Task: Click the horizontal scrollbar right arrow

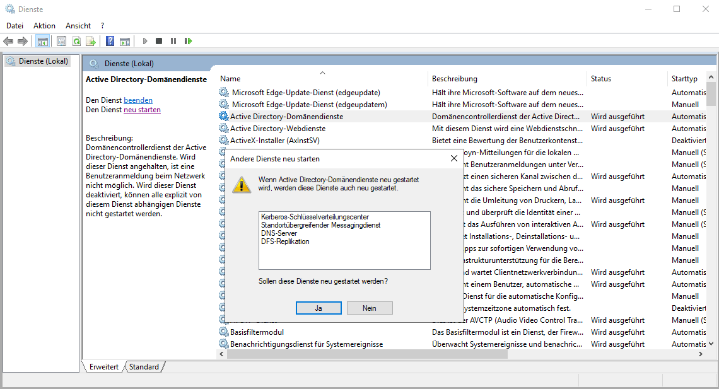Action: point(700,355)
